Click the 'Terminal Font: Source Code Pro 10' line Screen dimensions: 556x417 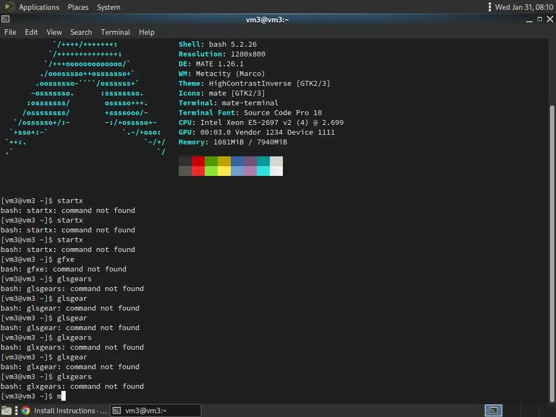(250, 112)
